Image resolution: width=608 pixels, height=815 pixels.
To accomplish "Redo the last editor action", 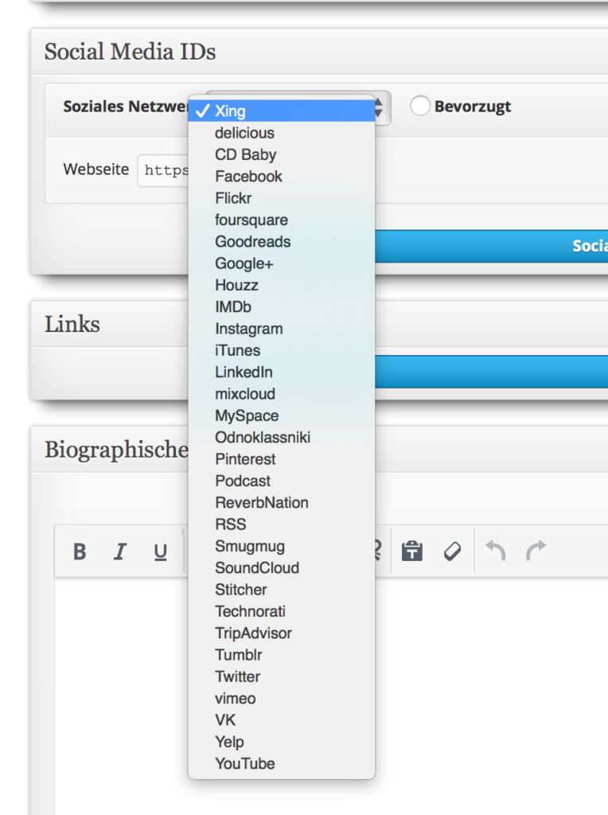I will click(536, 551).
